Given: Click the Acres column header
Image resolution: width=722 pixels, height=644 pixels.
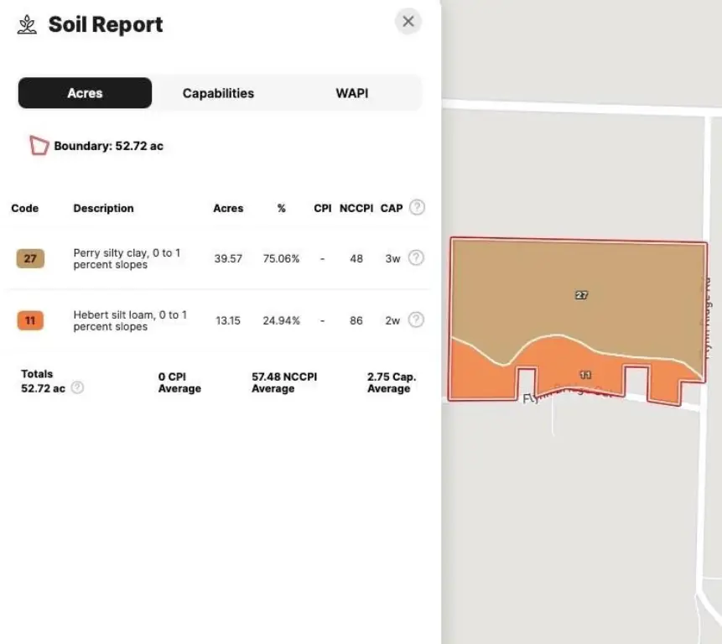Looking at the screenshot, I should tap(228, 208).
